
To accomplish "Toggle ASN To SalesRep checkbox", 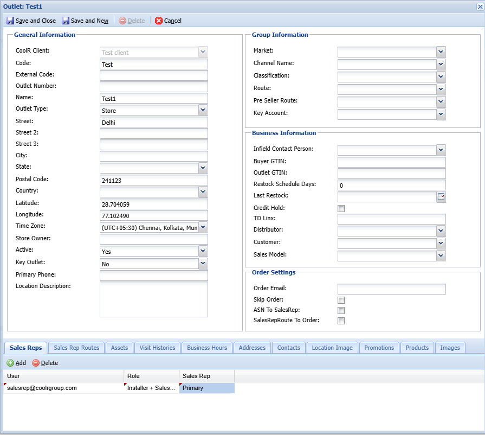I will tap(341, 311).
